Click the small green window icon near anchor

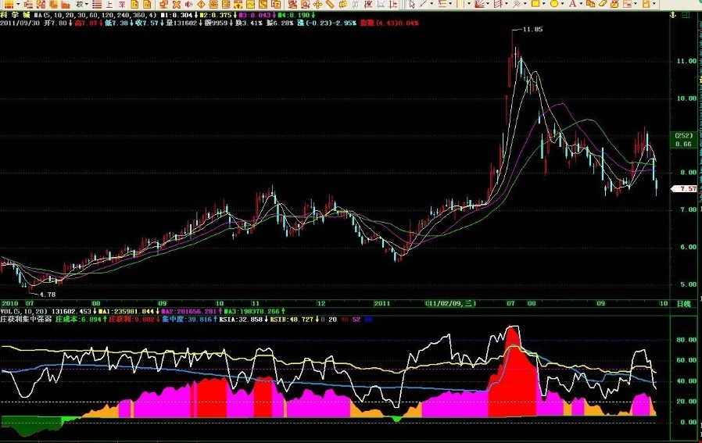point(686,15)
